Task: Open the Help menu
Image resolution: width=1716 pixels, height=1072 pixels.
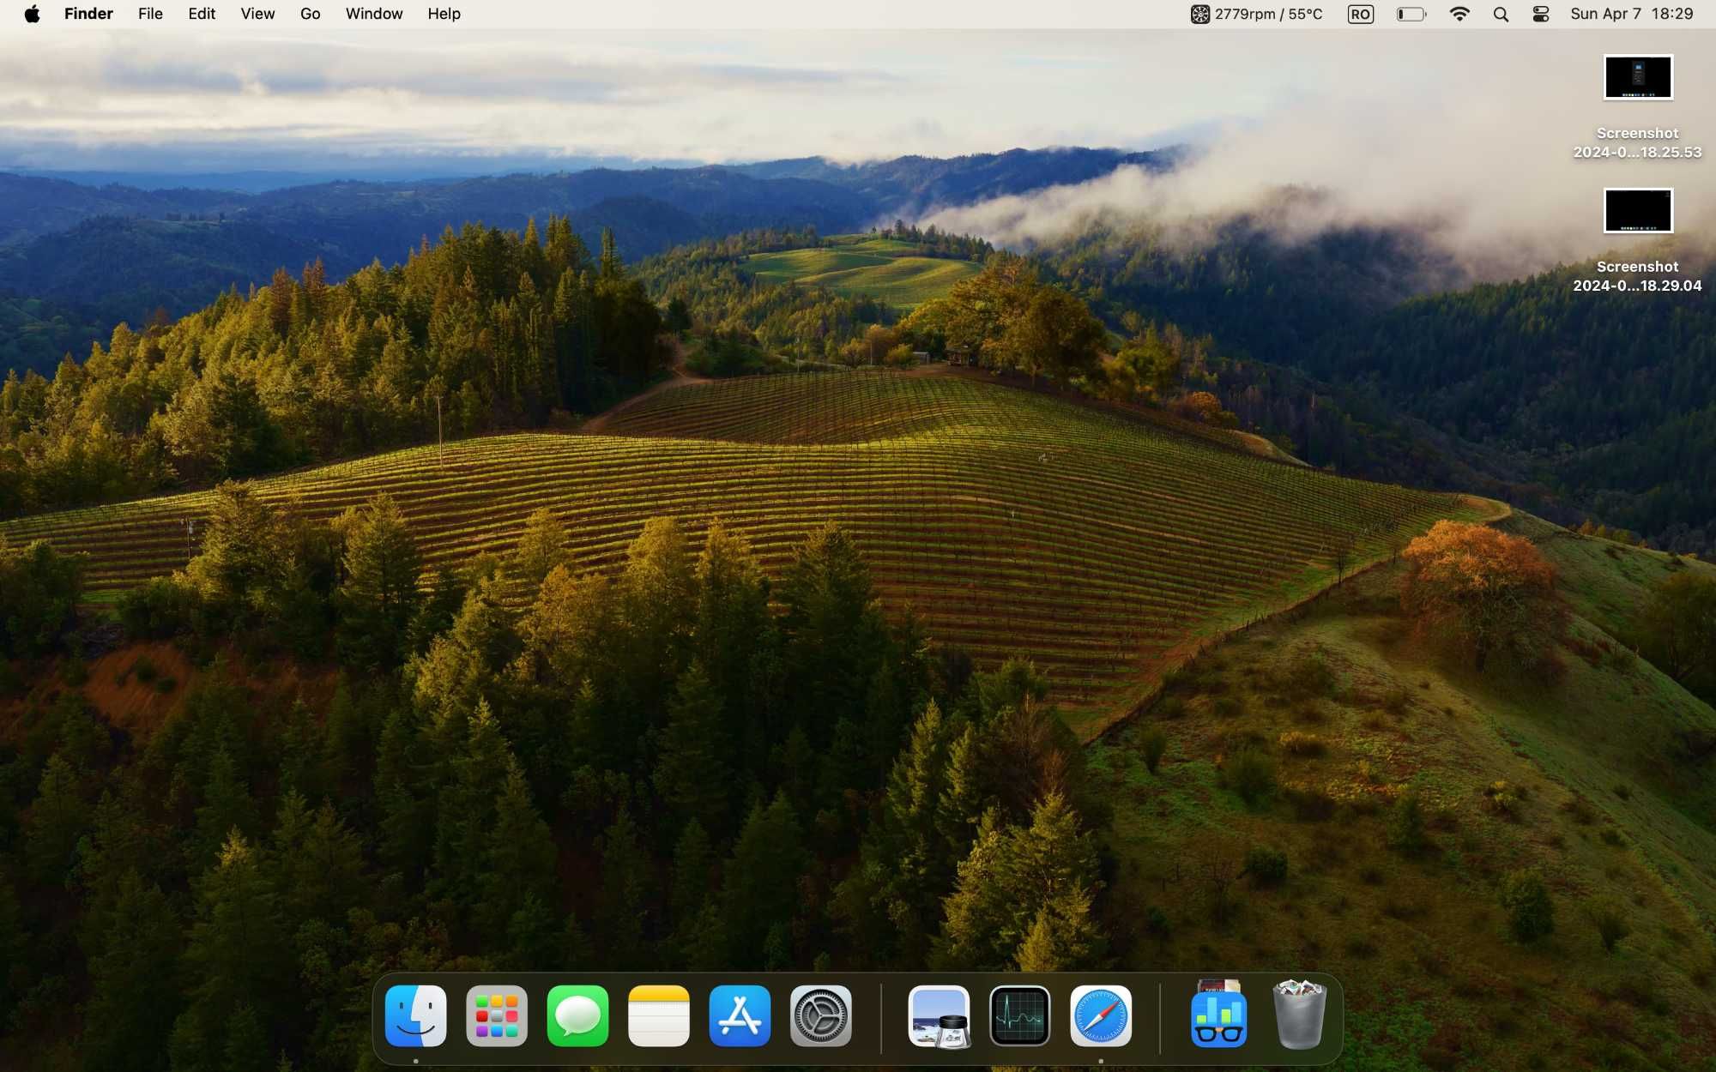Action: pyautogui.click(x=444, y=14)
